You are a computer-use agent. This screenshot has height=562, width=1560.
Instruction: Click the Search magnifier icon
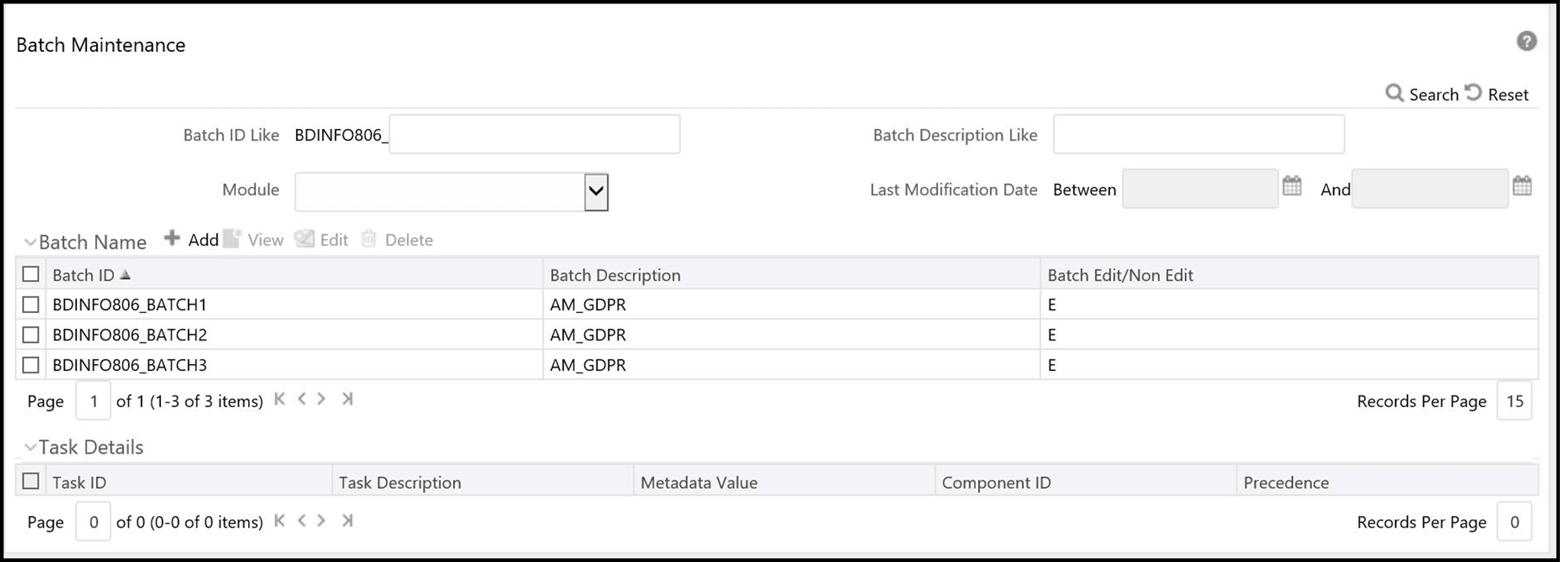click(x=1394, y=93)
